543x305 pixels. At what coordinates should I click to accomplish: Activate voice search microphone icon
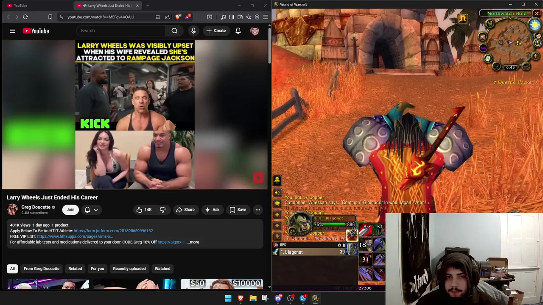click(193, 30)
